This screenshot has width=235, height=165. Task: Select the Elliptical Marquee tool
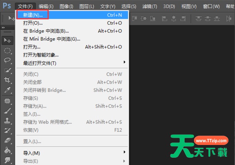tap(7, 50)
